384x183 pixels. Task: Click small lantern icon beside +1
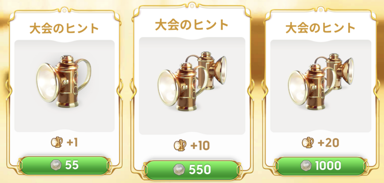(57, 143)
